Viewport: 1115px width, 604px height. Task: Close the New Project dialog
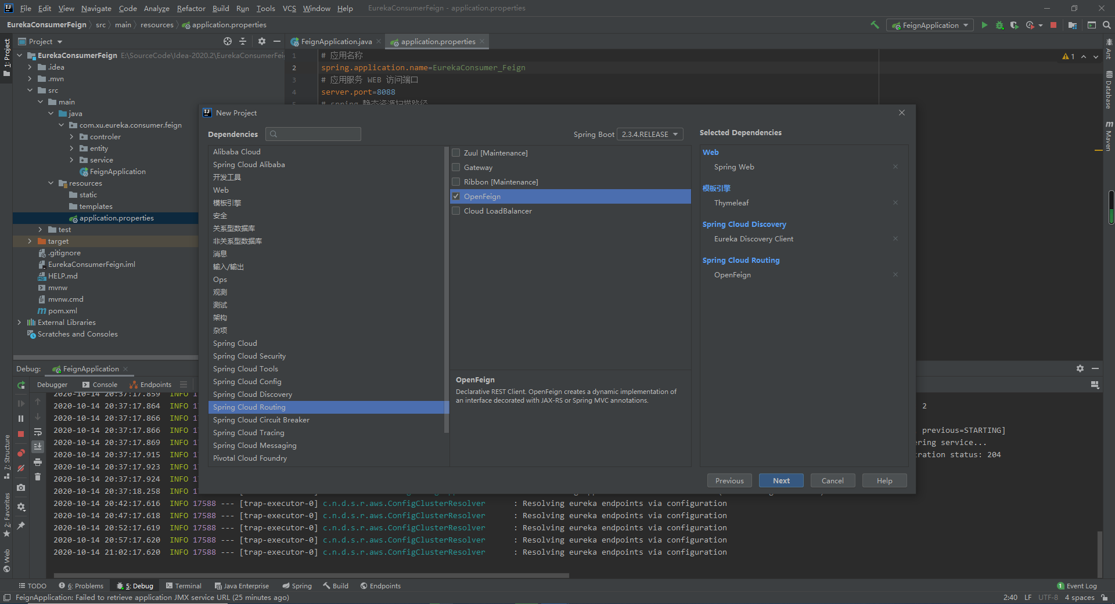point(902,113)
